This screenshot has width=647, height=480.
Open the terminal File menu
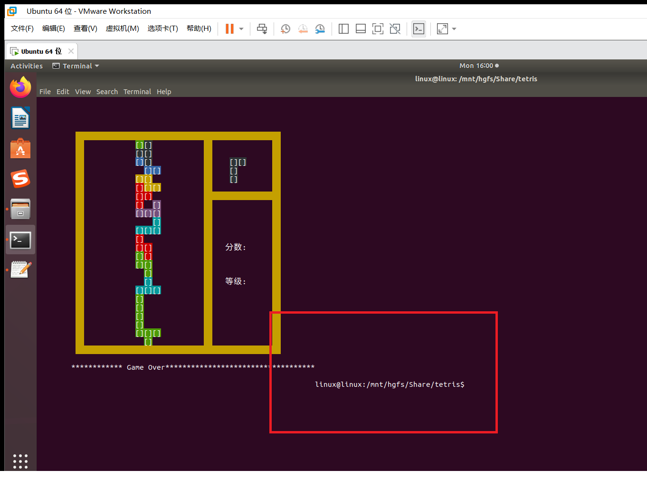[45, 92]
